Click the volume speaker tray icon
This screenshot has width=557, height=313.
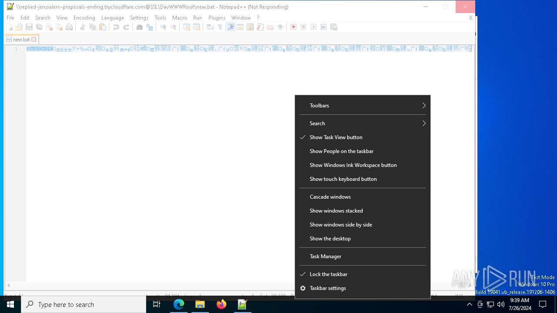501,304
